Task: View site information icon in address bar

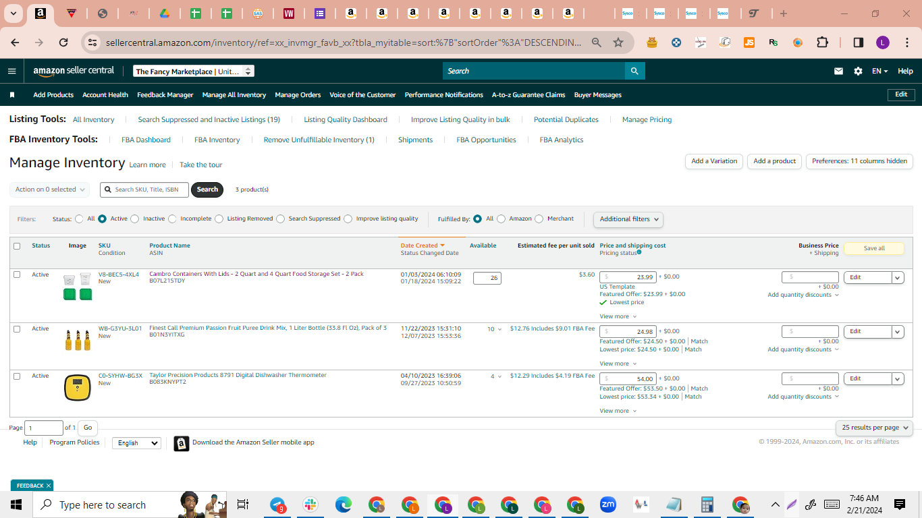Action: [92, 42]
